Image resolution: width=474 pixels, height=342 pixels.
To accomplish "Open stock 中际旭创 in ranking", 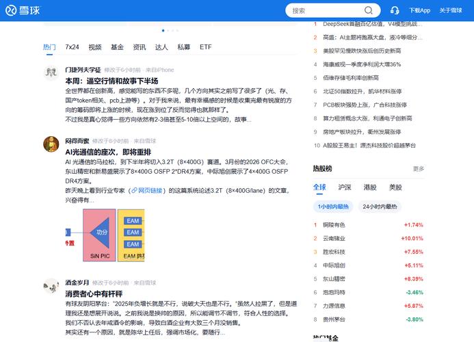I will click(x=334, y=265).
